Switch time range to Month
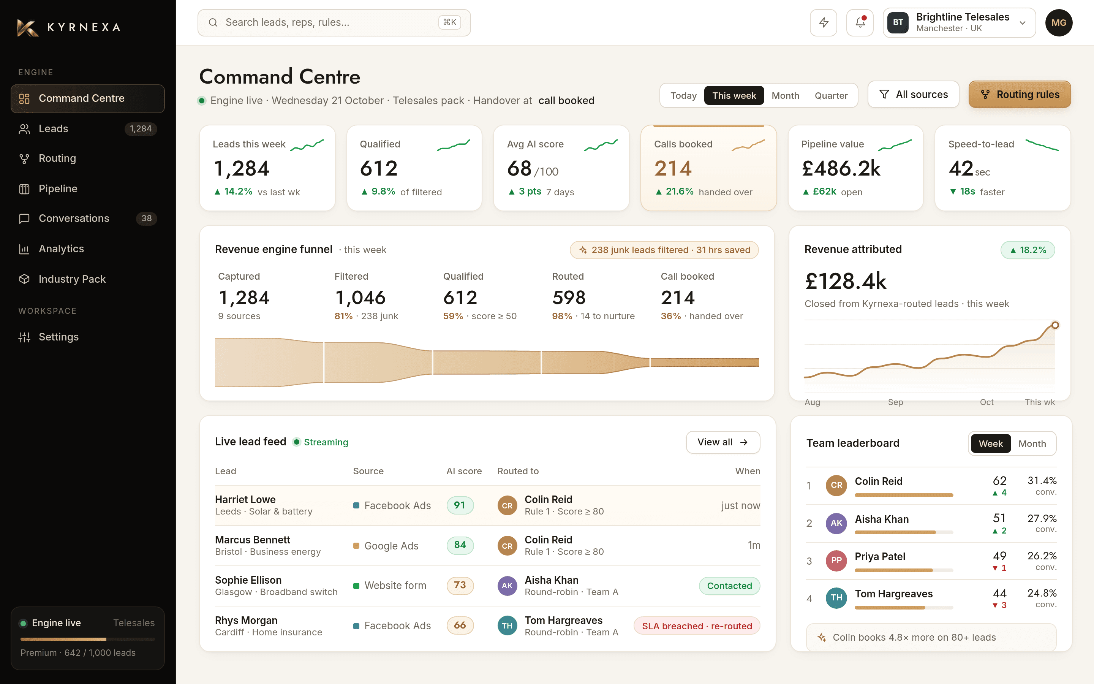The width and height of the screenshot is (1094, 684). click(x=785, y=95)
